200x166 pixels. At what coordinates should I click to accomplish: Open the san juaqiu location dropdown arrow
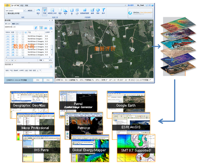24,11
